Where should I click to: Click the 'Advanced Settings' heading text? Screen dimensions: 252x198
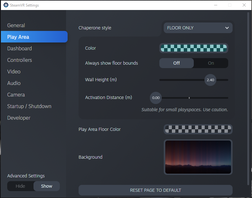point(26,176)
